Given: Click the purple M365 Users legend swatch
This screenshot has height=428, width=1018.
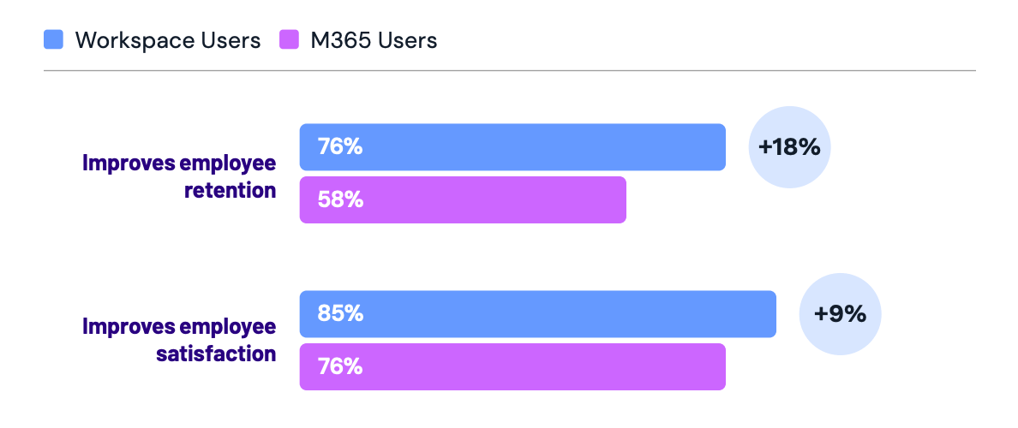Looking at the screenshot, I should [289, 39].
